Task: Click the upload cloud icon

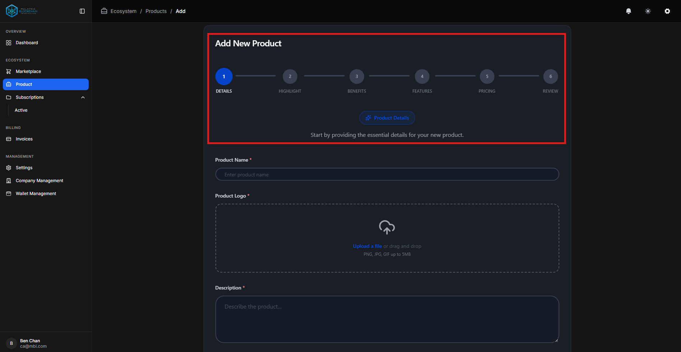Action: [x=387, y=227]
